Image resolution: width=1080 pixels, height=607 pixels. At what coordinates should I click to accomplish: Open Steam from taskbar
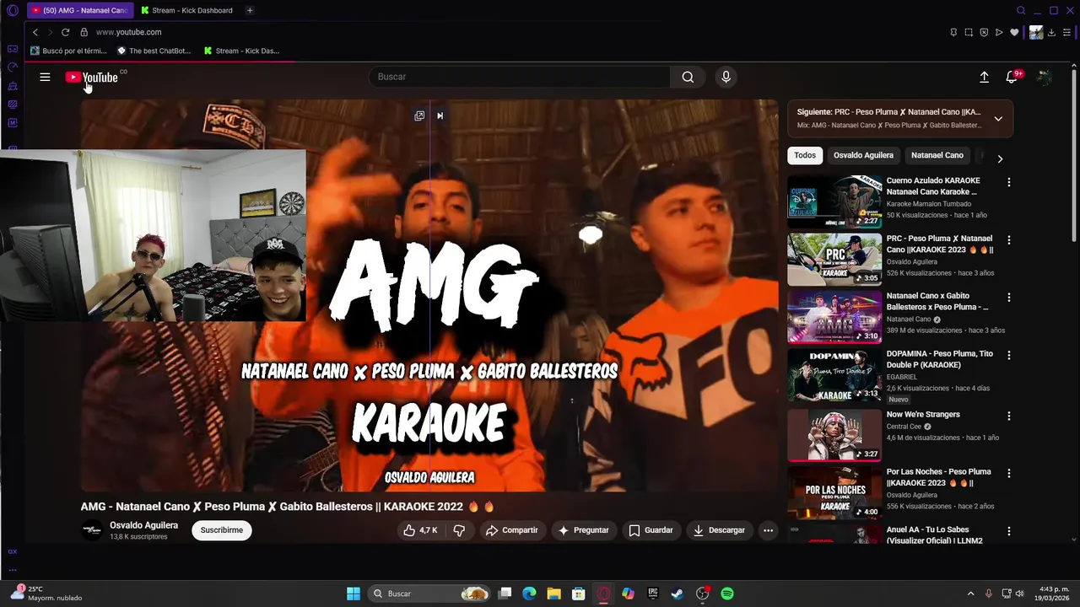point(677,594)
